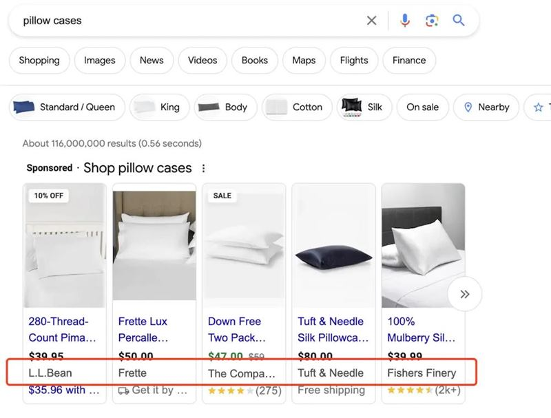
Task: Select the Nearby filter with location pin
Action: (486, 107)
